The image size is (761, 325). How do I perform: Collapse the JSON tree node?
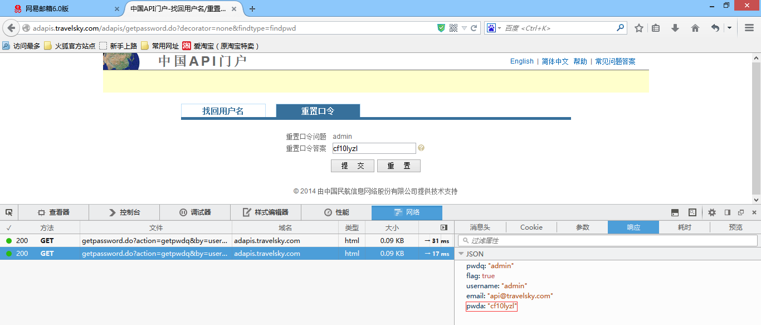tap(461, 254)
